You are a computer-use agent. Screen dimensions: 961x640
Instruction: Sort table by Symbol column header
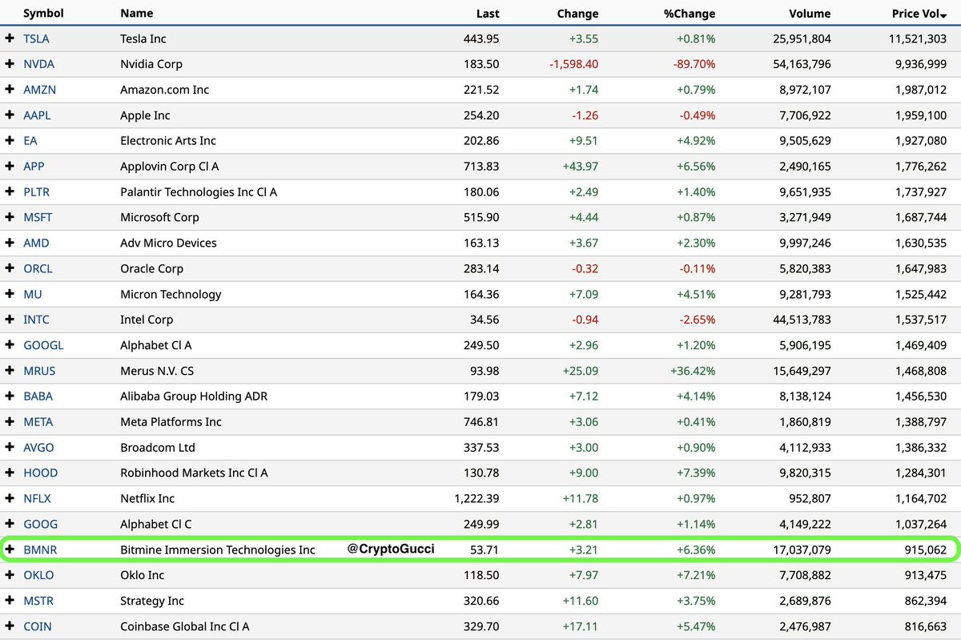[x=43, y=14]
